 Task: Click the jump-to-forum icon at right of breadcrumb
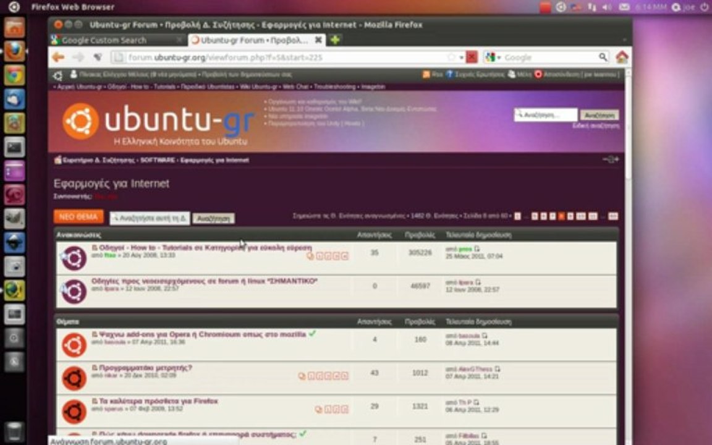(611, 159)
